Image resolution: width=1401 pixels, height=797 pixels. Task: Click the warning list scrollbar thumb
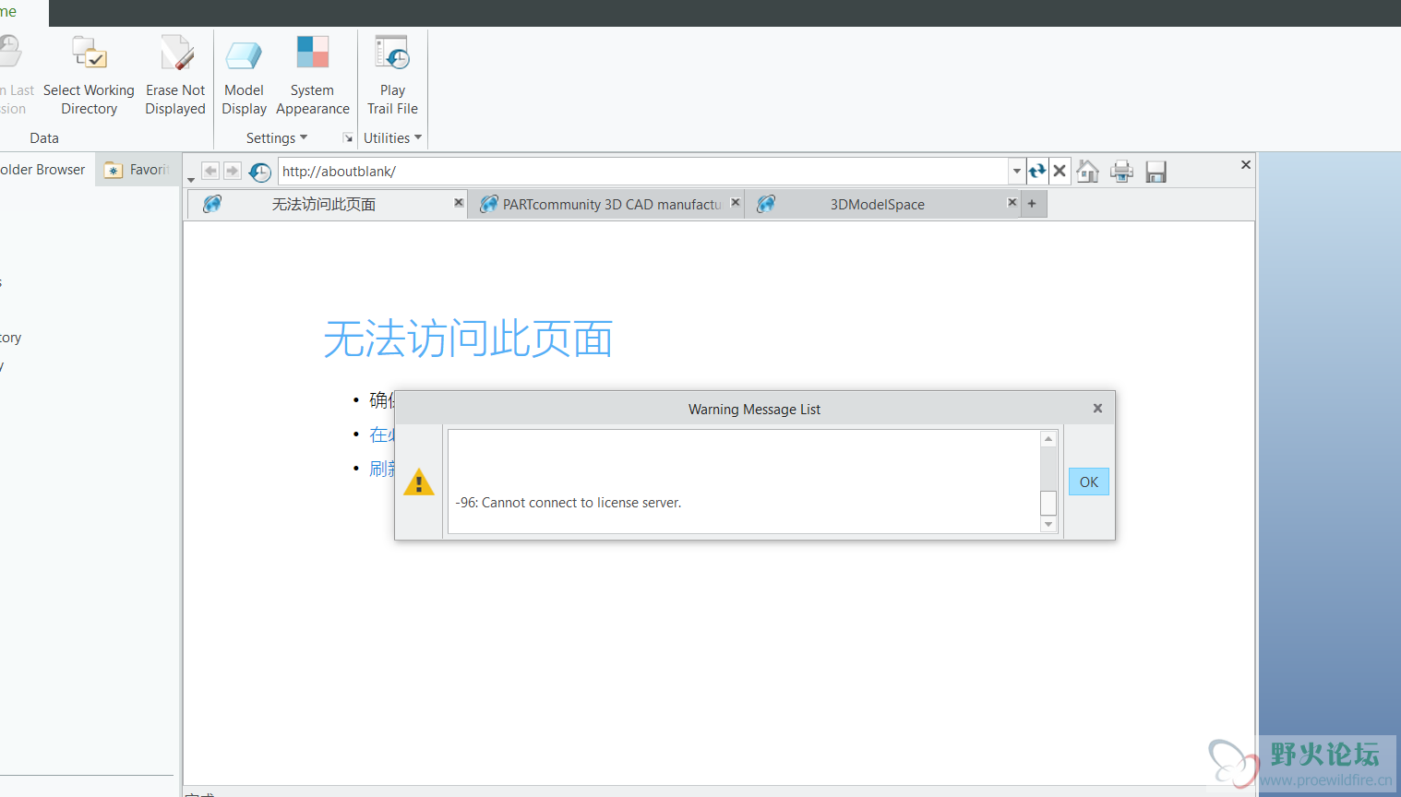tap(1048, 504)
